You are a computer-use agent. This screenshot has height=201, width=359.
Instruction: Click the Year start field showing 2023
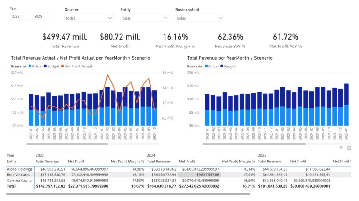point(20,16)
